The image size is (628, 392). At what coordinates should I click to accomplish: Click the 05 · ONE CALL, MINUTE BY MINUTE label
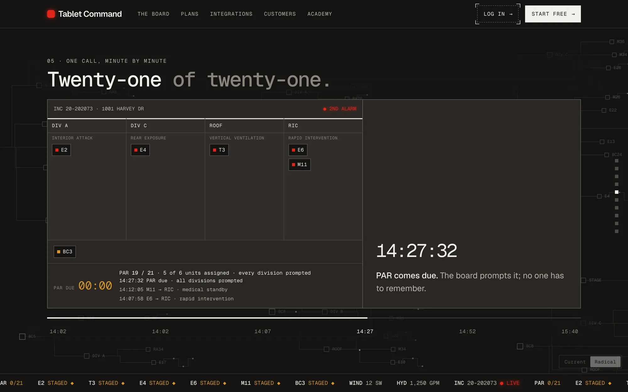pyautogui.click(x=107, y=61)
